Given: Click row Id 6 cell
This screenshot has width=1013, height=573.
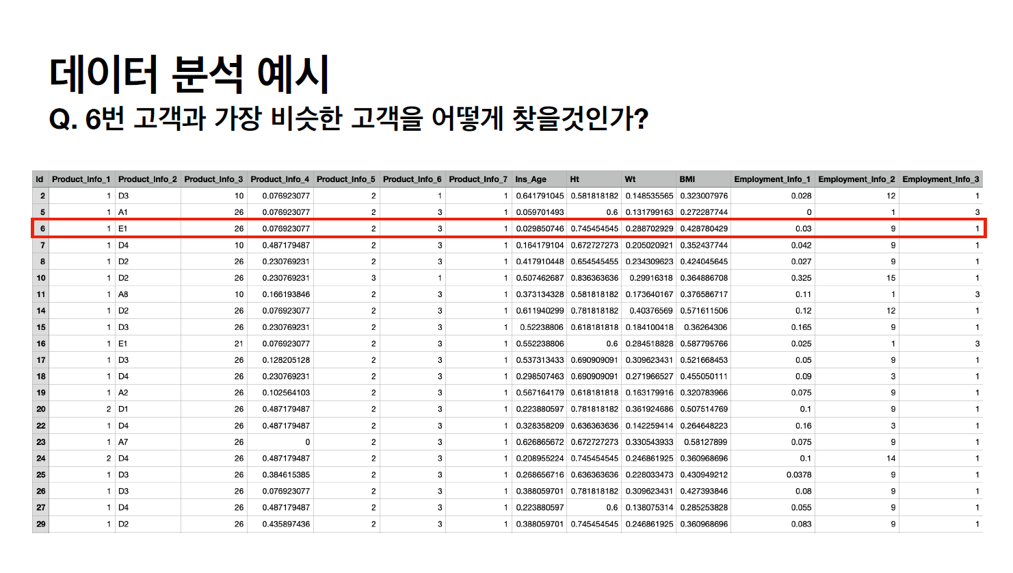Looking at the screenshot, I should pos(40,229).
